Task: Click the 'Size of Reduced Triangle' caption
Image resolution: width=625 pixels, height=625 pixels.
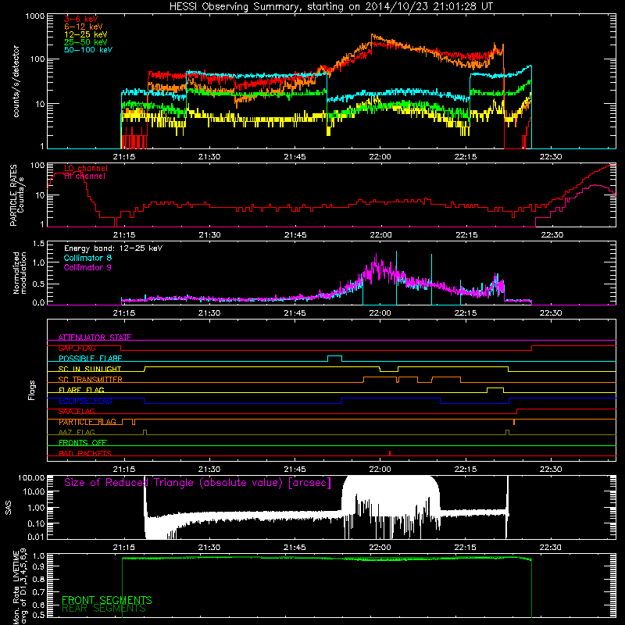Action: click(x=198, y=483)
